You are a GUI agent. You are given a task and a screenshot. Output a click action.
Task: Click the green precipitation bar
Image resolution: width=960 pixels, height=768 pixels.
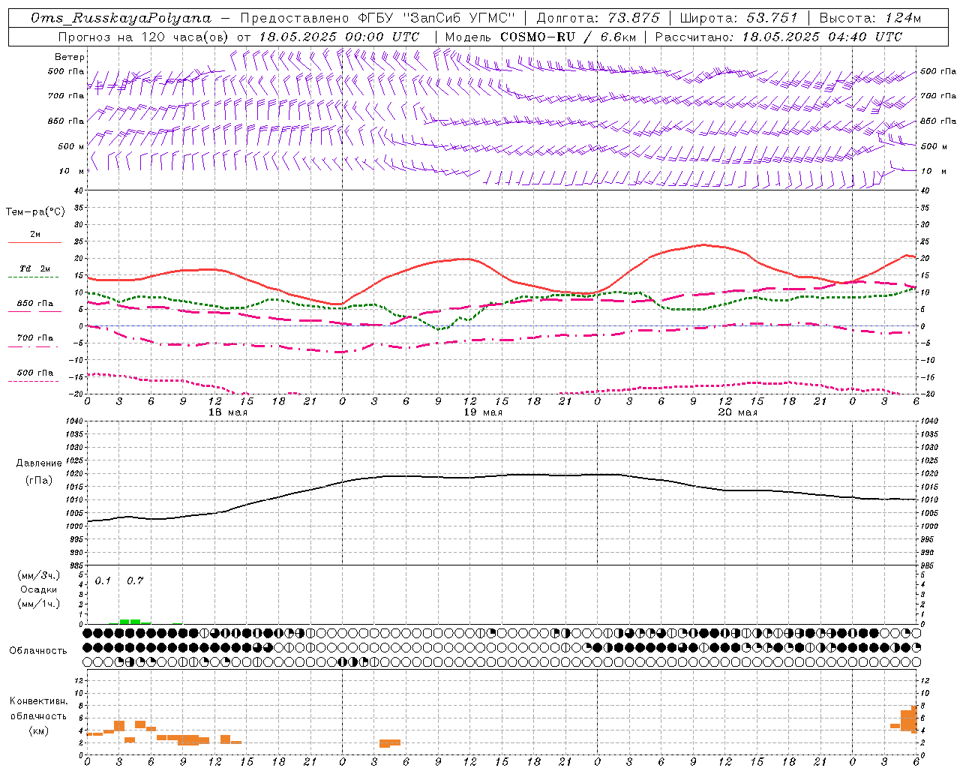coord(130,621)
